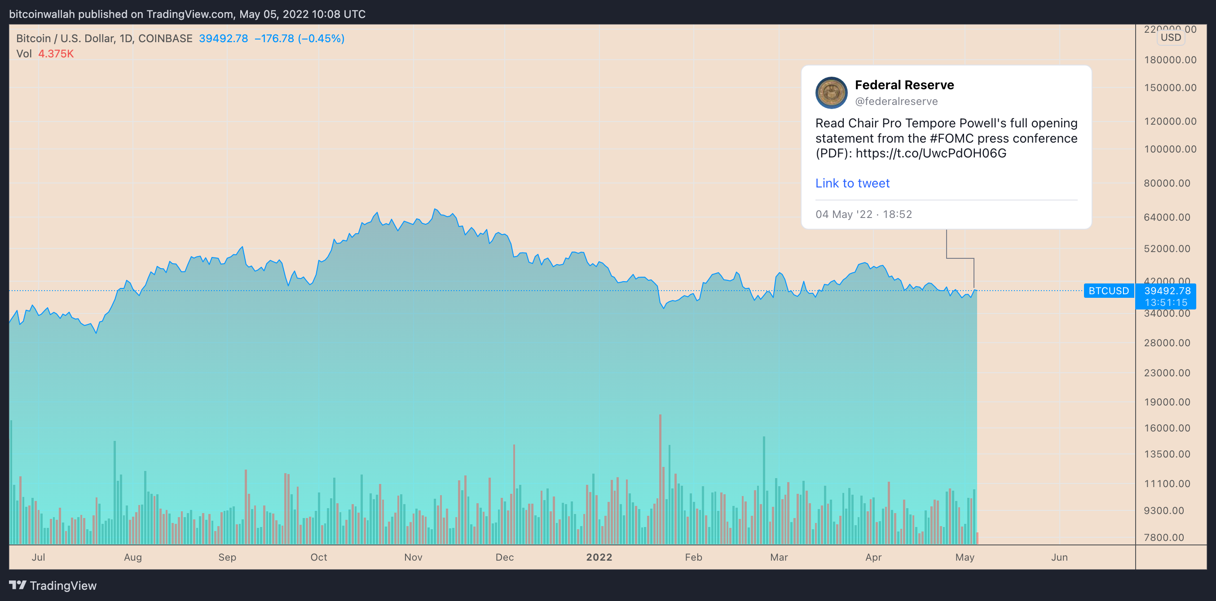Click the USD currency selector
The height and width of the screenshot is (601, 1216).
tap(1170, 38)
